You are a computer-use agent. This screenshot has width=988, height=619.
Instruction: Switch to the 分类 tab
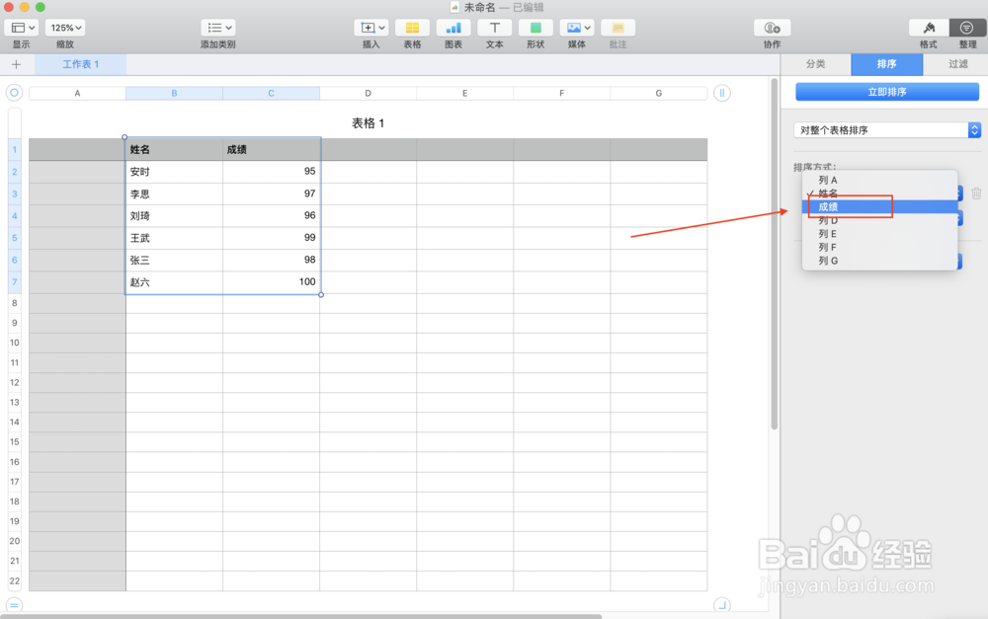click(815, 64)
